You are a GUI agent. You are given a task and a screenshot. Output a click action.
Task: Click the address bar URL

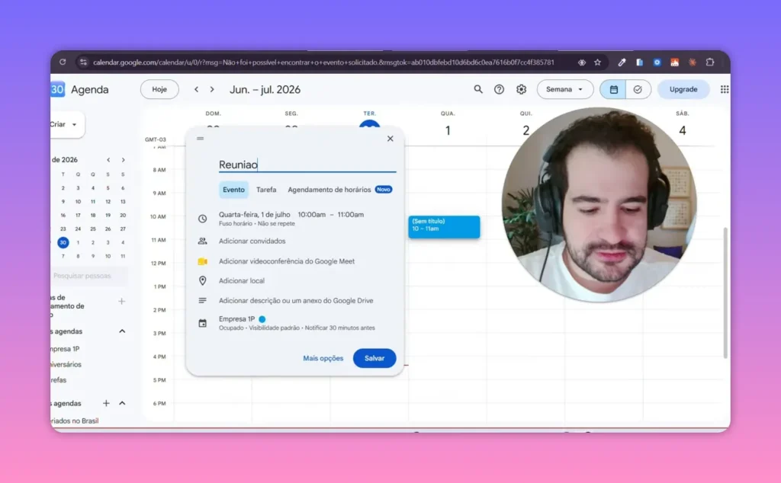(x=323, y=62)
